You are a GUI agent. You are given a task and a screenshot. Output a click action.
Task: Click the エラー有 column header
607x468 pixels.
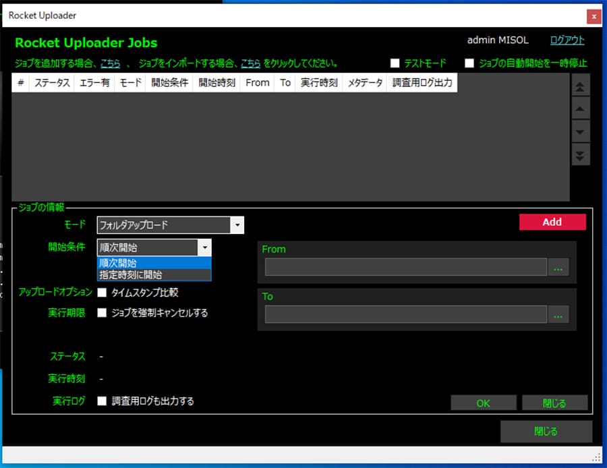94,83
